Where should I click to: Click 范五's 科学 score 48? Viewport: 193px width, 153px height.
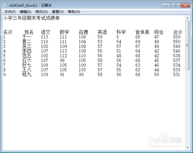point(119,56)
